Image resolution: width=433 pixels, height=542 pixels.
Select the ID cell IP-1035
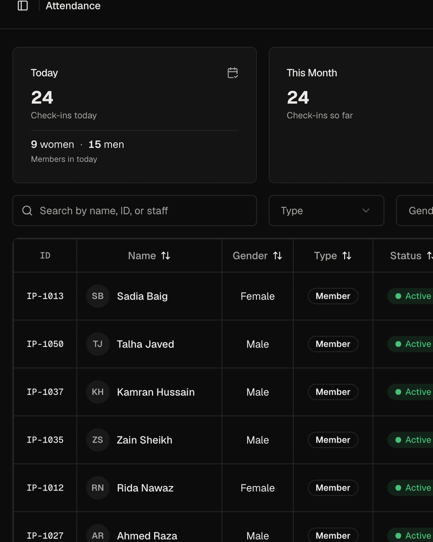click(x=45, y=440)
